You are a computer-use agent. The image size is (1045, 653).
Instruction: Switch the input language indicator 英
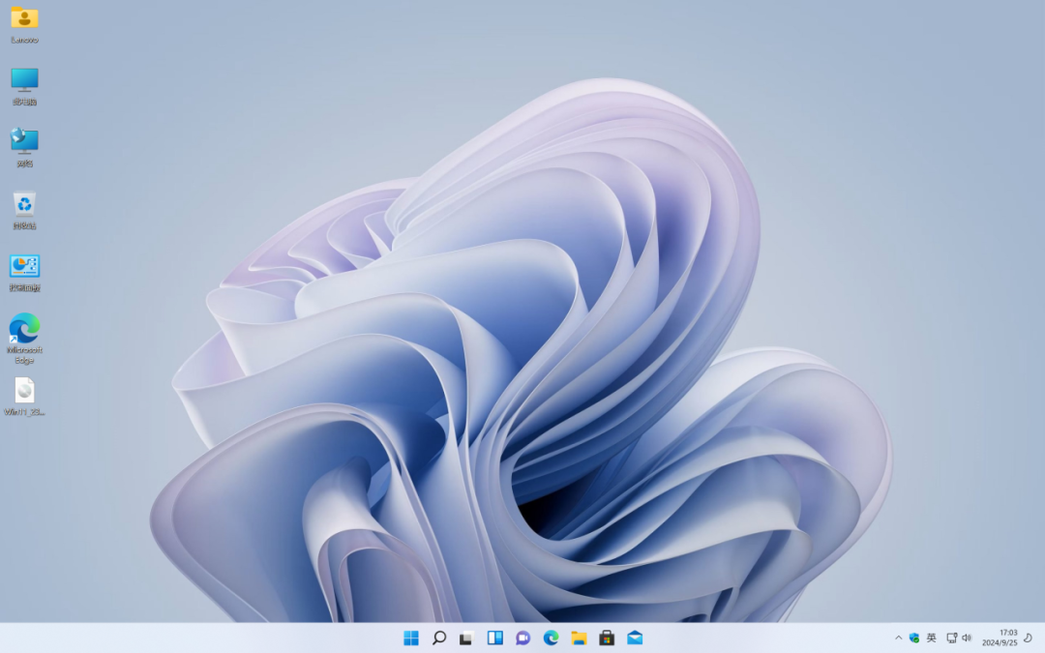(932, 638)
